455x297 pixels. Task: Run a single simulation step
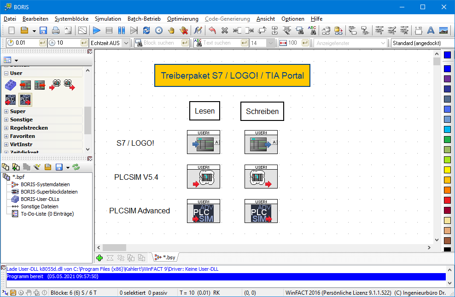pyautogui.click(x=134, y=30)
